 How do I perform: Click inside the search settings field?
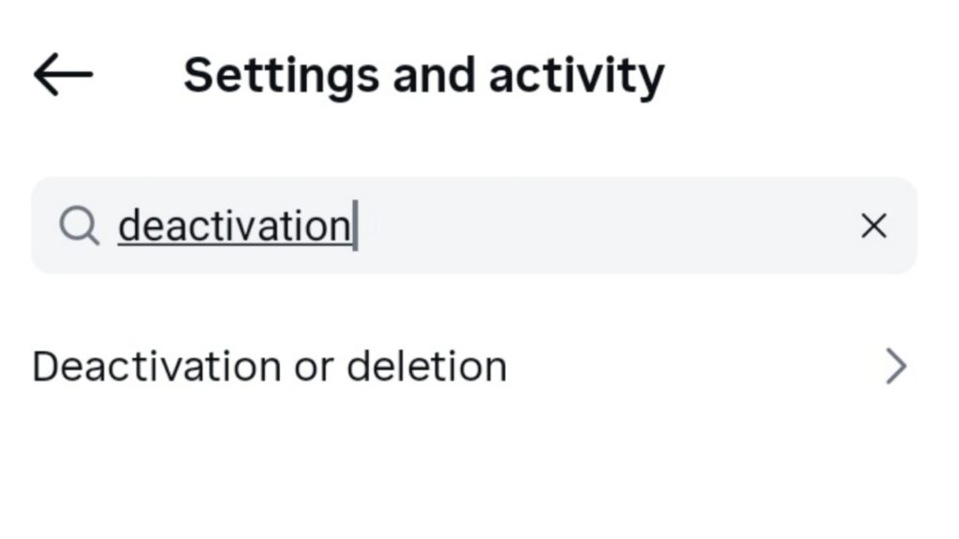click(x=562, y=226)
